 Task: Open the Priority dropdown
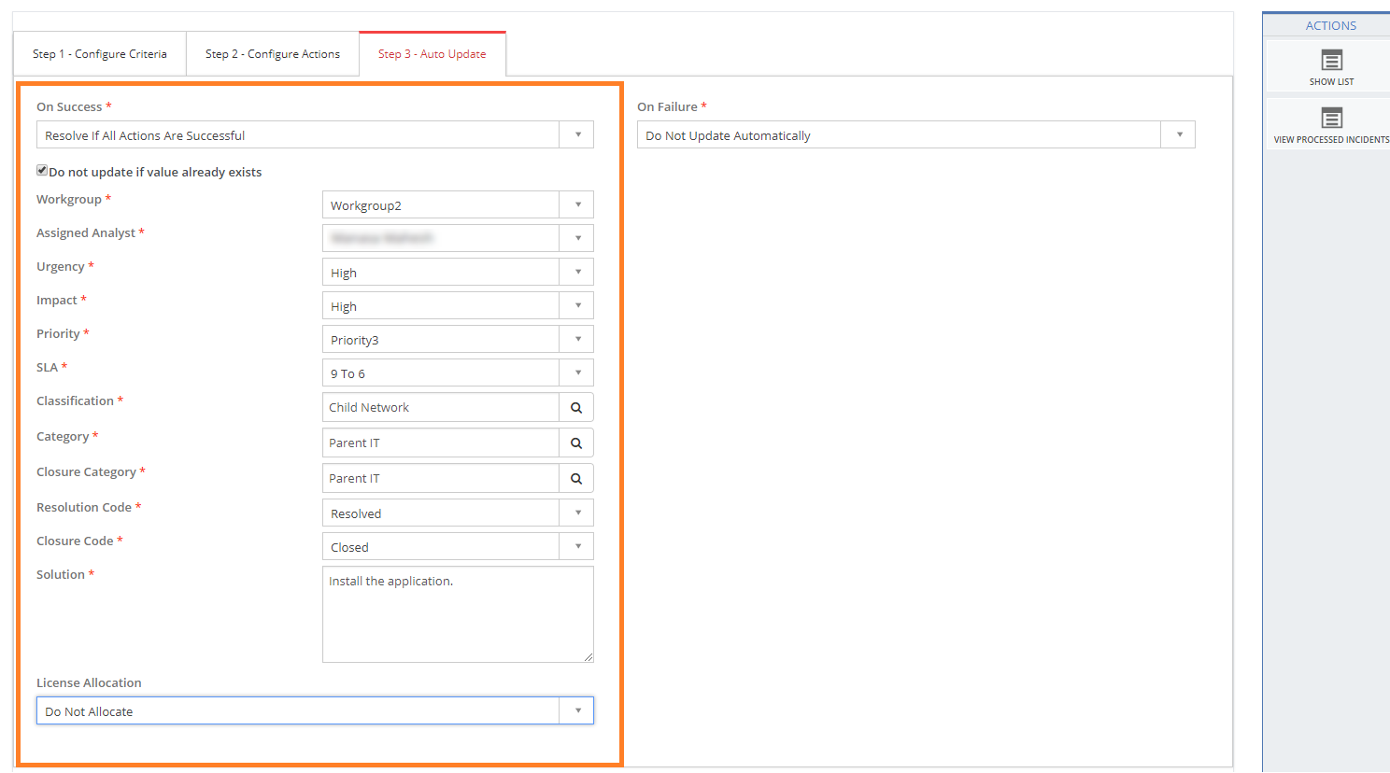click(x=577, y=340)
